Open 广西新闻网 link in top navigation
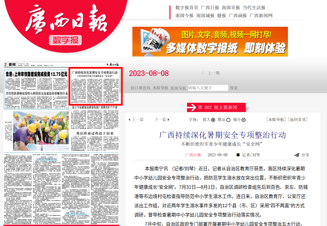The height and width of the screenshot is (226, 327). pyautogui.click(x=261, y=16)
